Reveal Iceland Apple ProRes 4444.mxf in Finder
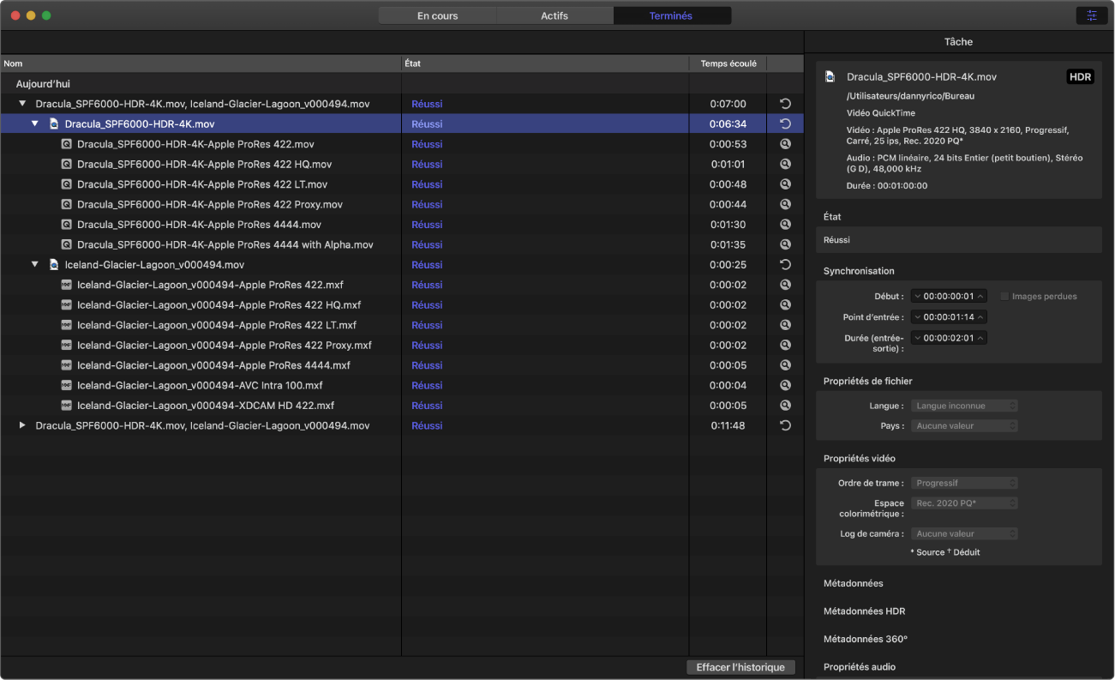1115x680 pixels. (785, 365)
